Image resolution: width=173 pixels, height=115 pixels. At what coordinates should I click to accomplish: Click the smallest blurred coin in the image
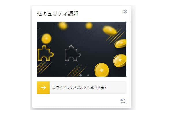click(x=89, y=26)
